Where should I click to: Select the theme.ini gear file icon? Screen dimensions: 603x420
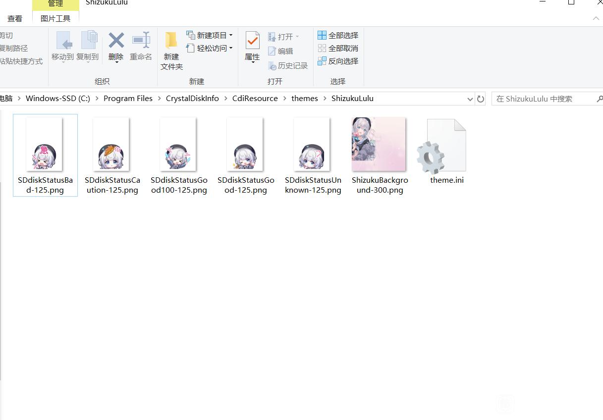441,146
